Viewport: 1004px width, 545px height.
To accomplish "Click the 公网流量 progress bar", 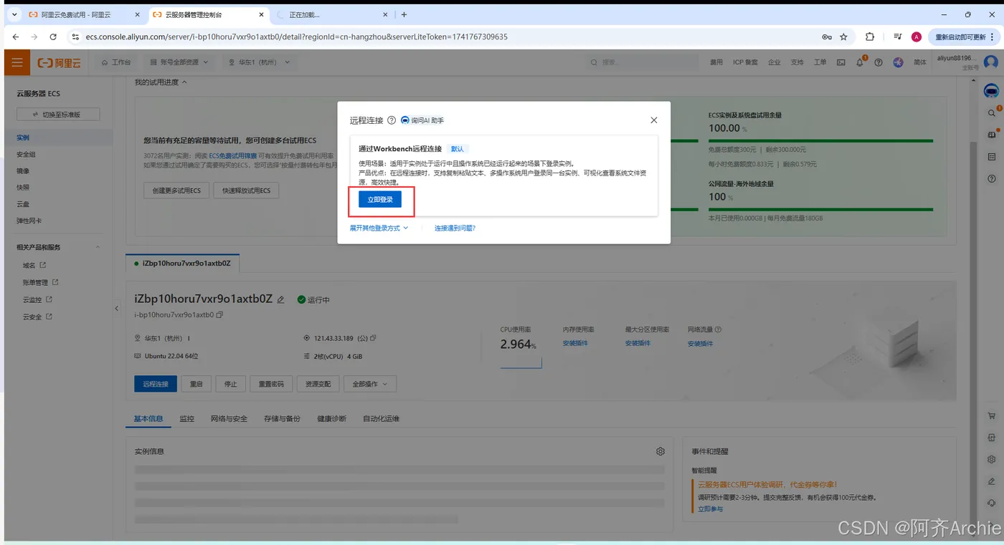I will 820,209.
